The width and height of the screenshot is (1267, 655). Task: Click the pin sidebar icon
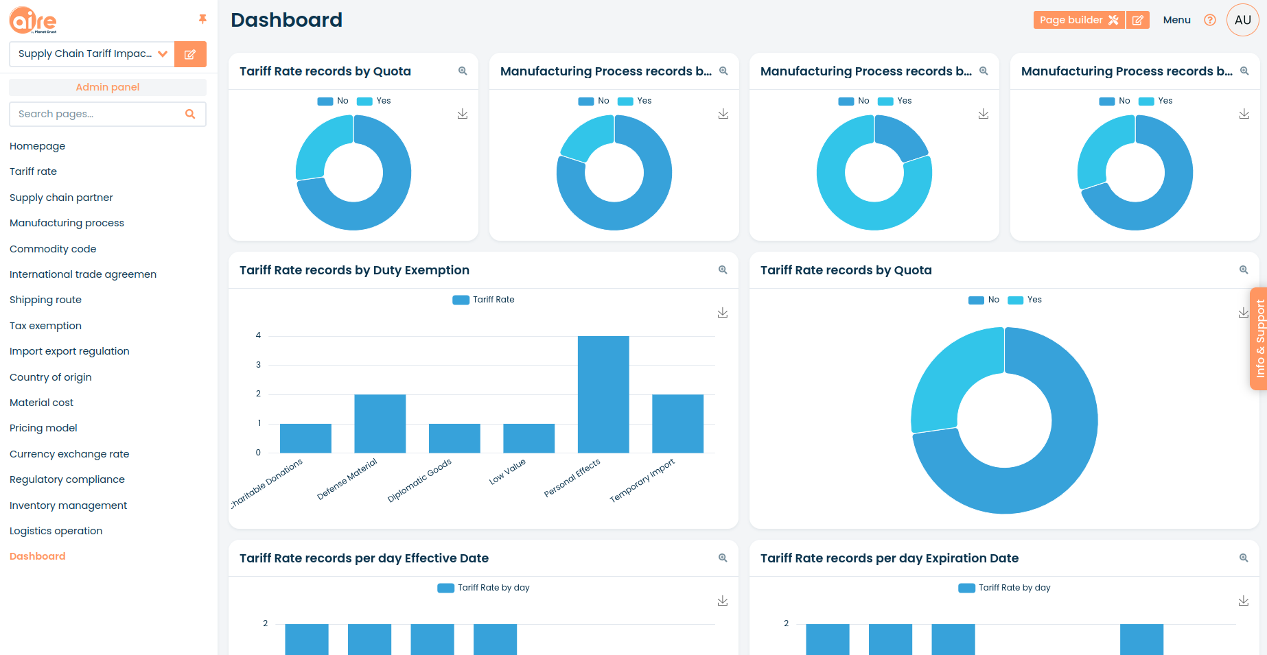click(x=202, y=19)
